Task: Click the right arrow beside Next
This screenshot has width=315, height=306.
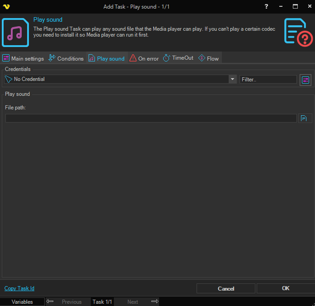Action: coord(155,301)
